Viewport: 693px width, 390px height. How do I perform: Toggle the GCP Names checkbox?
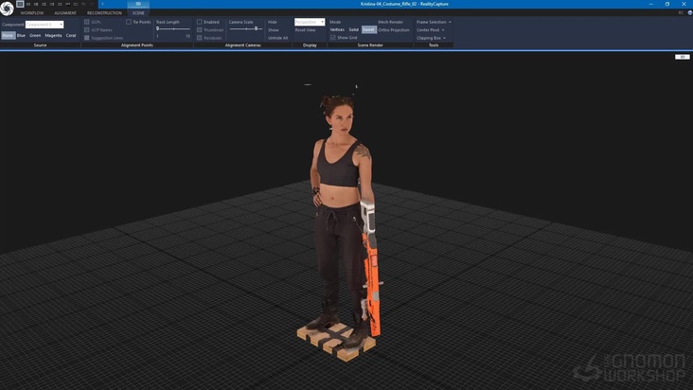point(87,29)
